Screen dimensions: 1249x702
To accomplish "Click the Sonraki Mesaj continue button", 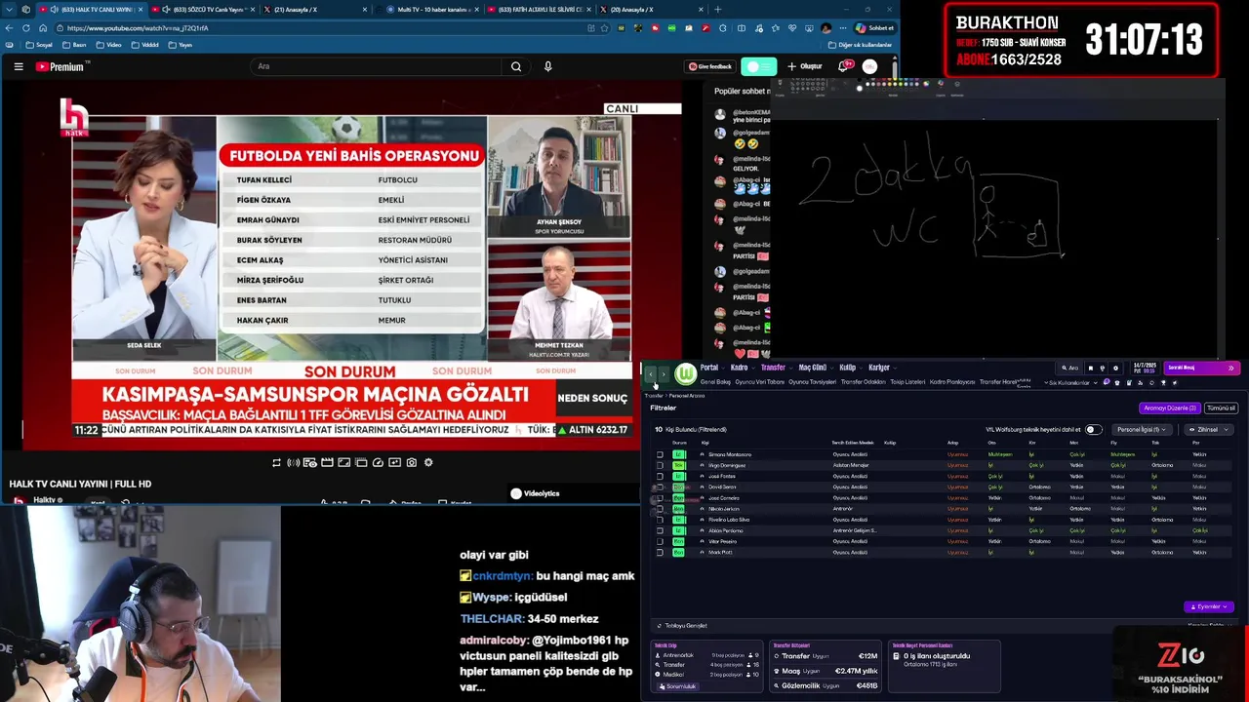I will [x=1201, y=369].
